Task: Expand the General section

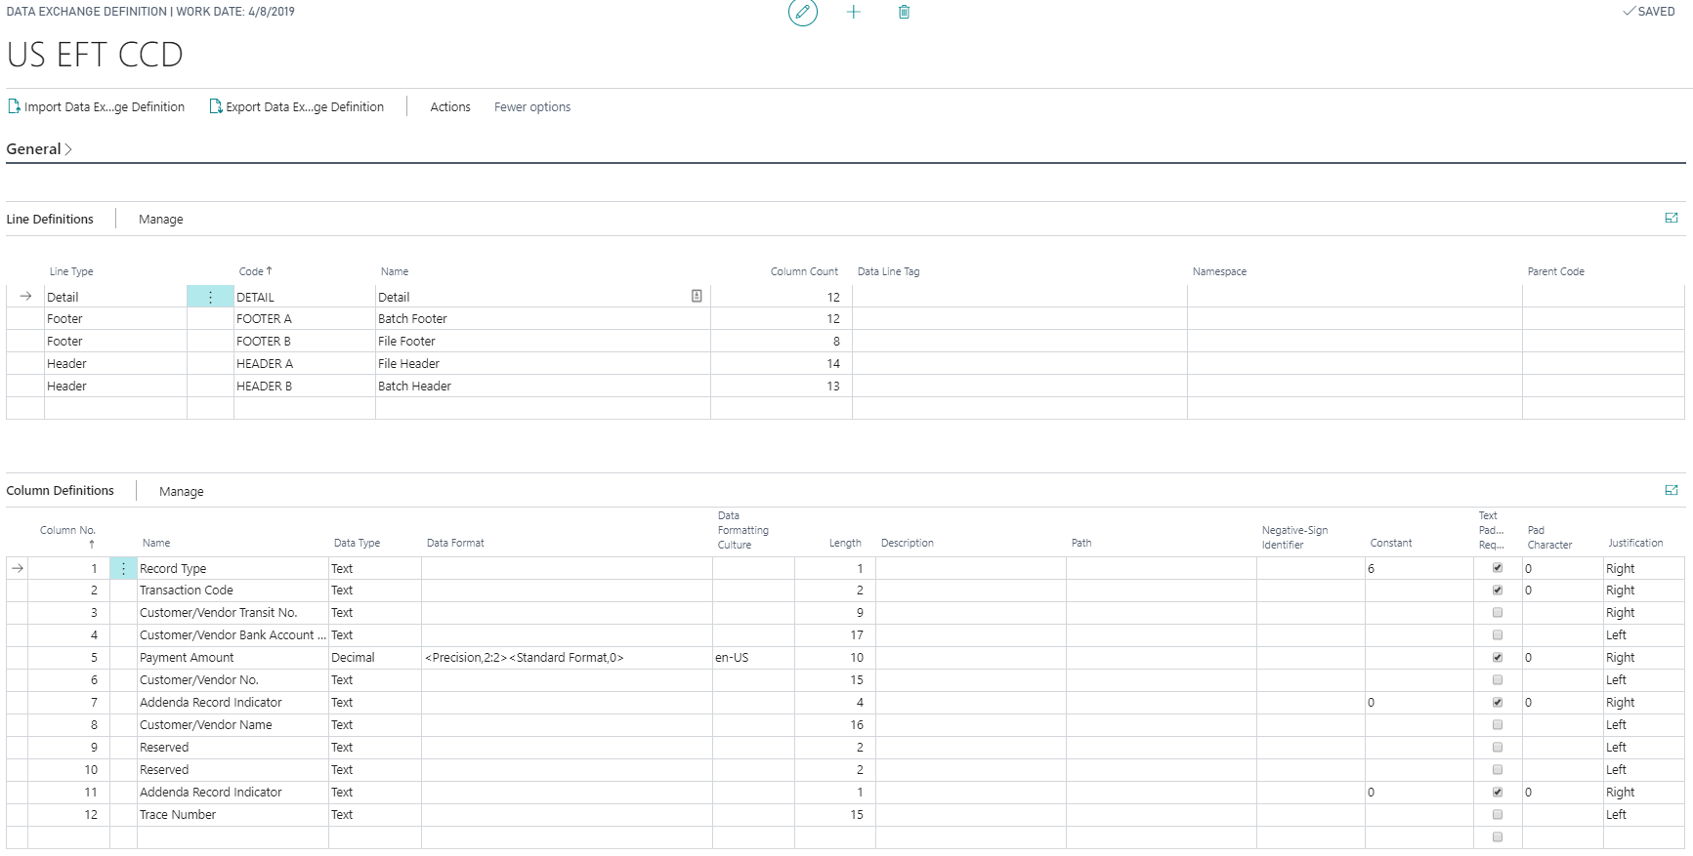Action: (x=39, y=149)
